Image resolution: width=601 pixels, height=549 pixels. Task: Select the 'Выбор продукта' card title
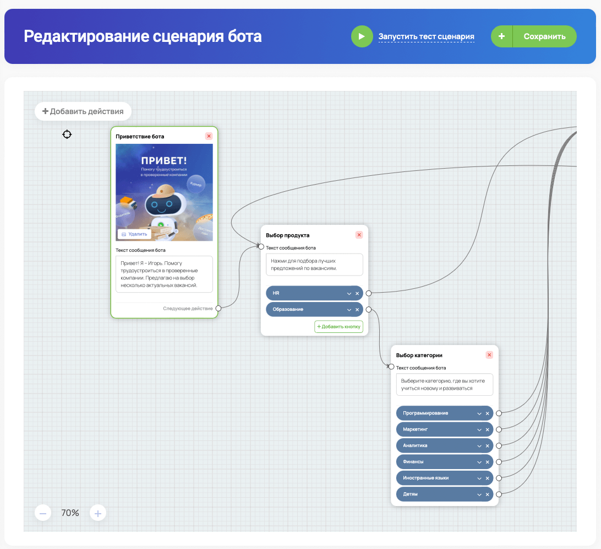pyautogui.click(x=287, y=235)
